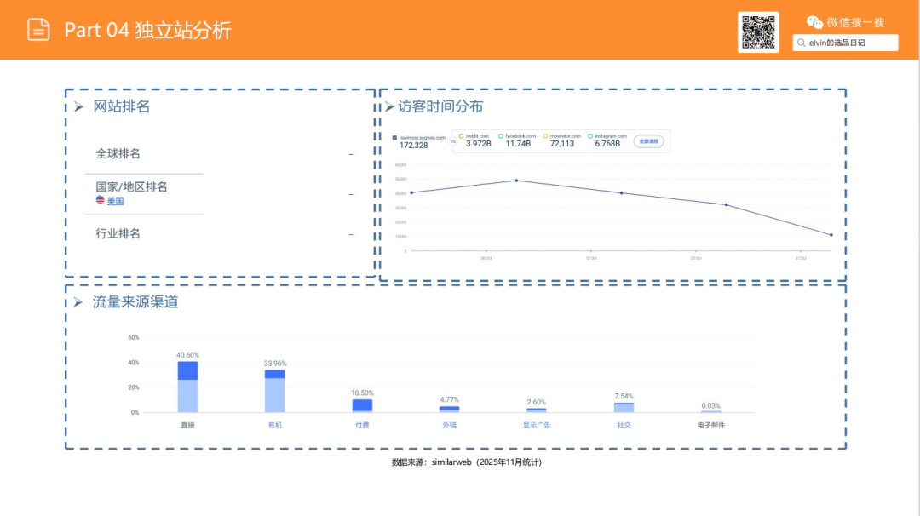Enable the facebook.com comparison checkbox
The image size is (920, 516).
[502, 136]
